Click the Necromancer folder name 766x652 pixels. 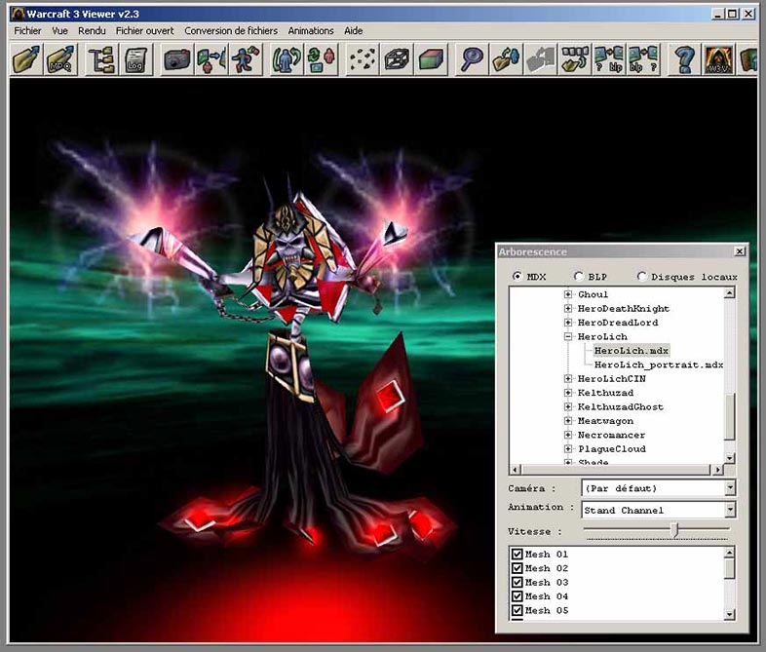coord(612,435)
